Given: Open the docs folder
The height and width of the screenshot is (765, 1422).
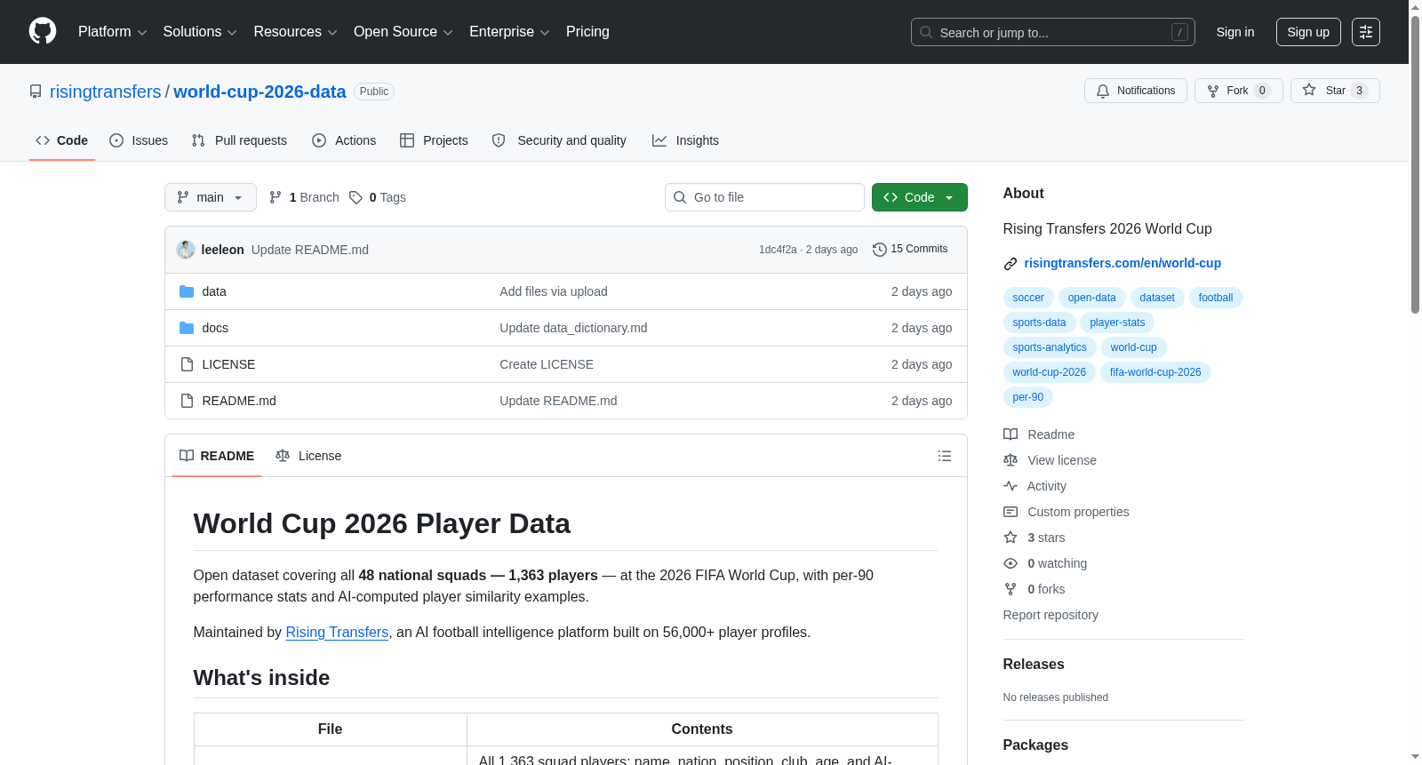Looking at the screenshot, I should click(x=215, y=328).
